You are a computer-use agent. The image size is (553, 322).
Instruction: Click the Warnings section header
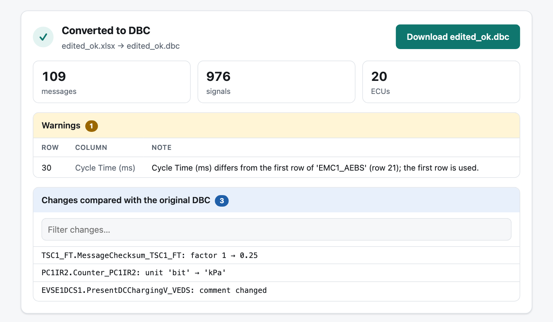click(276, 125)
